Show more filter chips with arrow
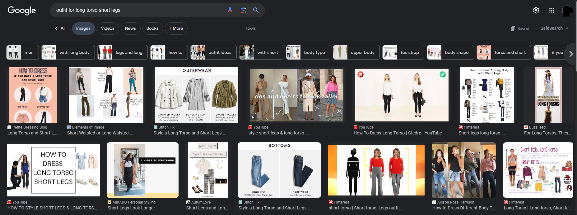 click(x=571, y=54)
